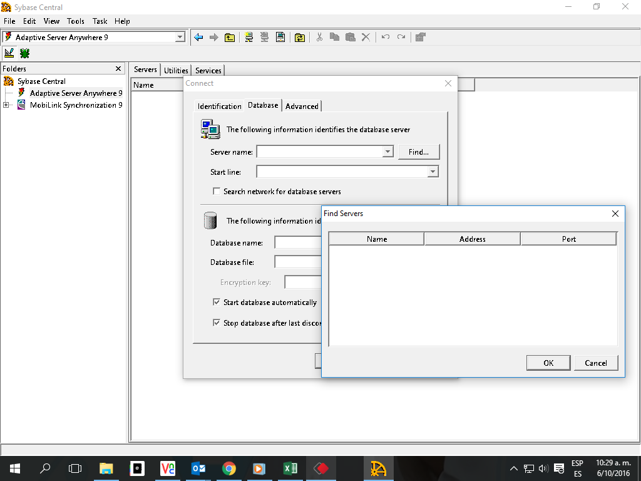Open Google Chrome from the taskbar

(x=229, y=468)
